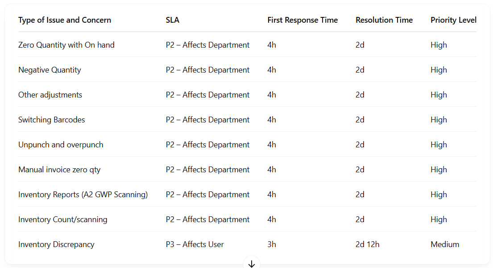
Task: Click the "Switching Barcodes" issue cell
Action: pos(51,120)
